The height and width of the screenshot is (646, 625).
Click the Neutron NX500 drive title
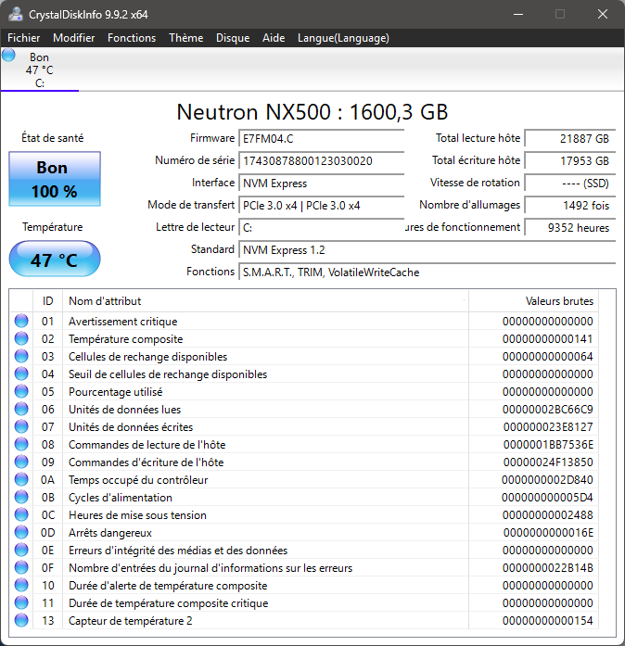coord(312,111)
